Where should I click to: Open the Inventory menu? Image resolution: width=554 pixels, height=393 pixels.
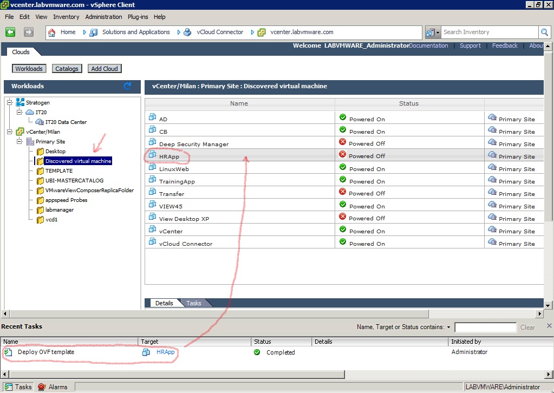coord(66,17)
